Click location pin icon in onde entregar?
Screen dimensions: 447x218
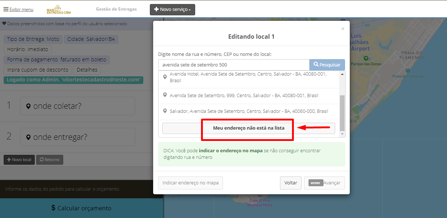tap(29, 138)
